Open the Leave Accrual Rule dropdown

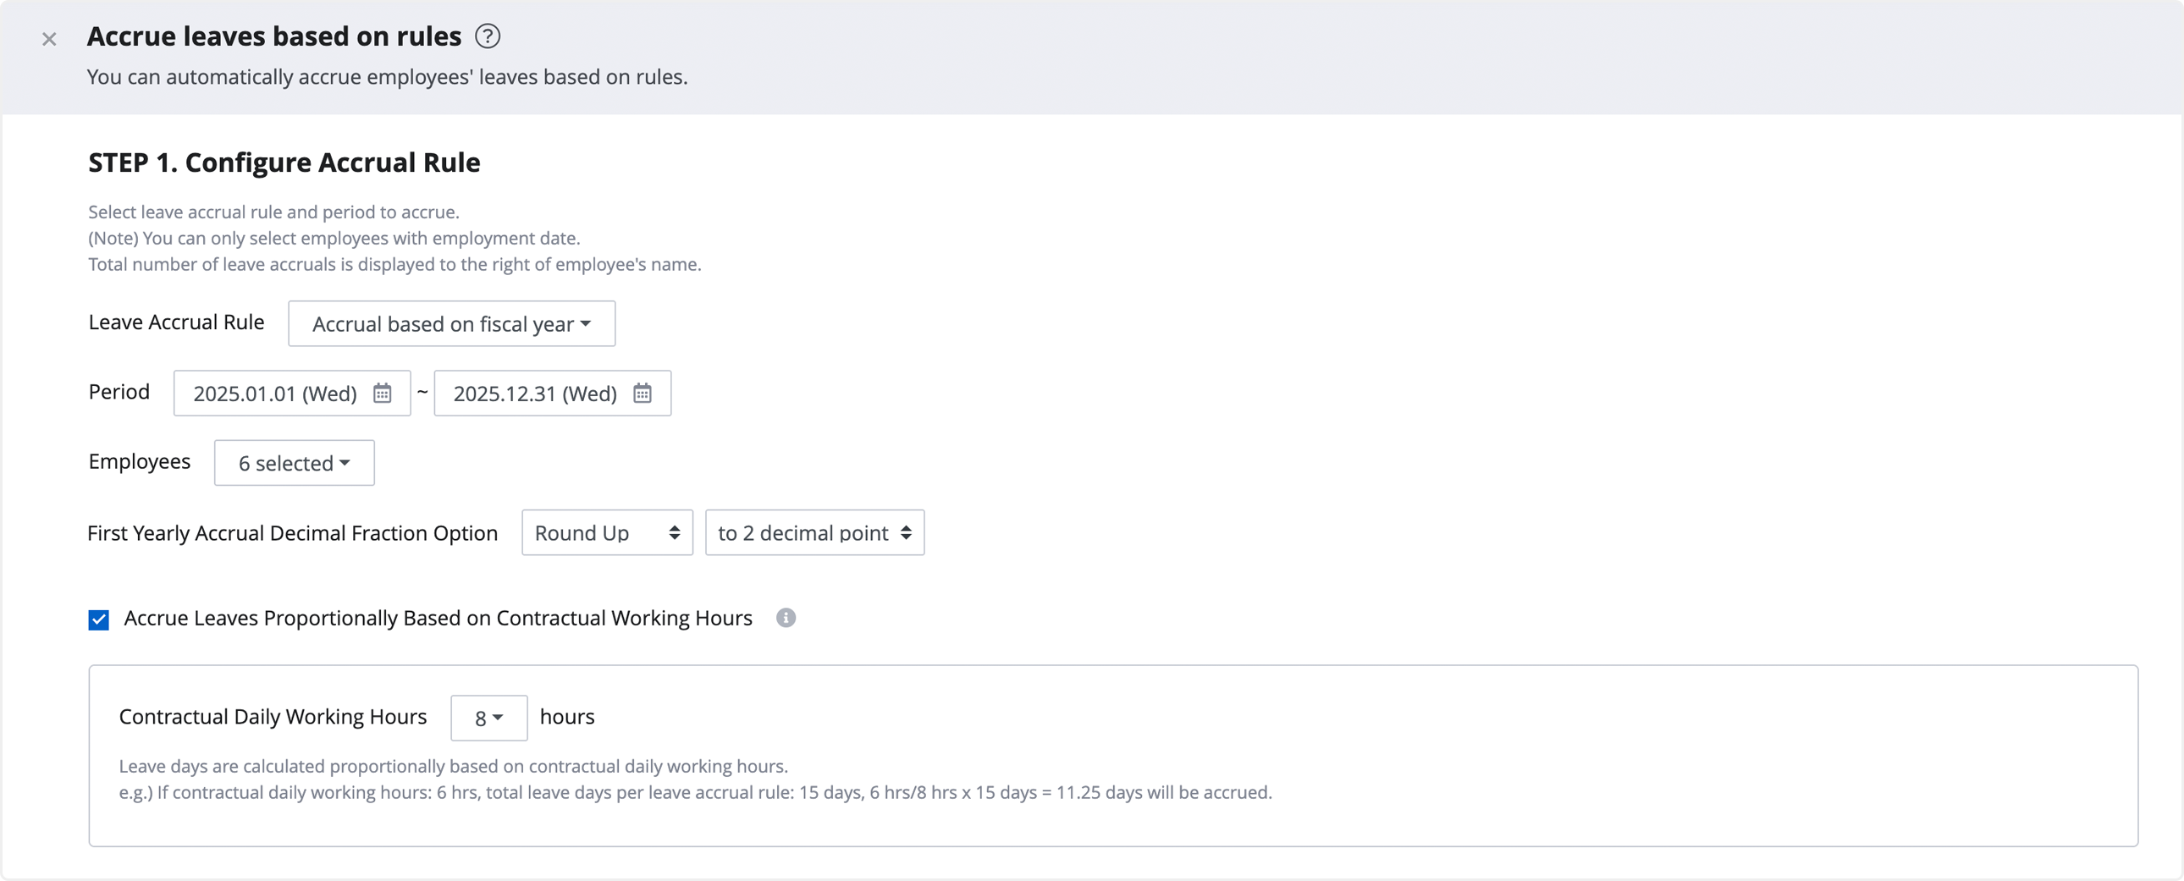coord(451,324)
